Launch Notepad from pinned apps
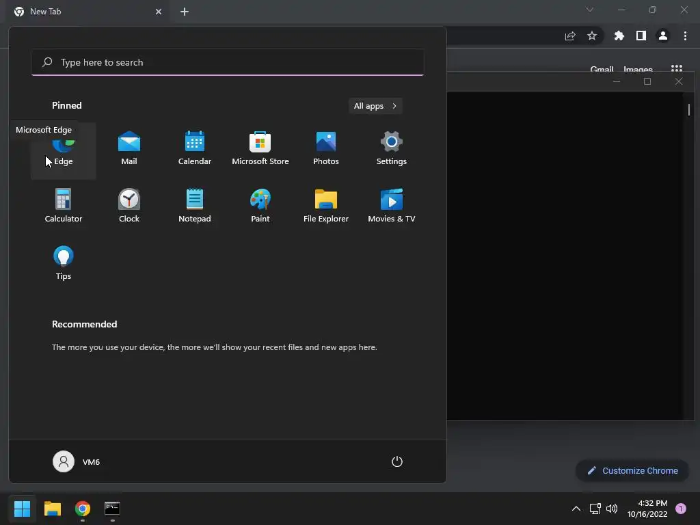 [x=195, y=206]
